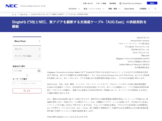This screenshot has width=162, height=121.
Task: Click Chunghwa Telecom Co., Ltd. text
Action: 137,47
